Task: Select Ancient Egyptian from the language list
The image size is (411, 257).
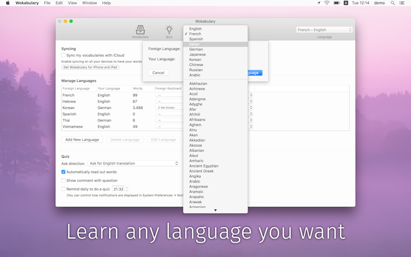Action: tap(216, 166)
